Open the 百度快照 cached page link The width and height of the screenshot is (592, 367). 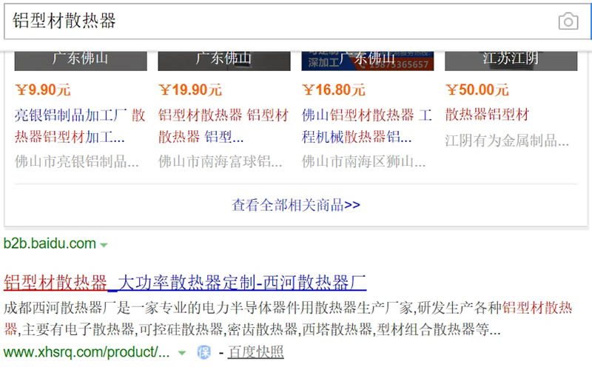[x=255, y=352]
